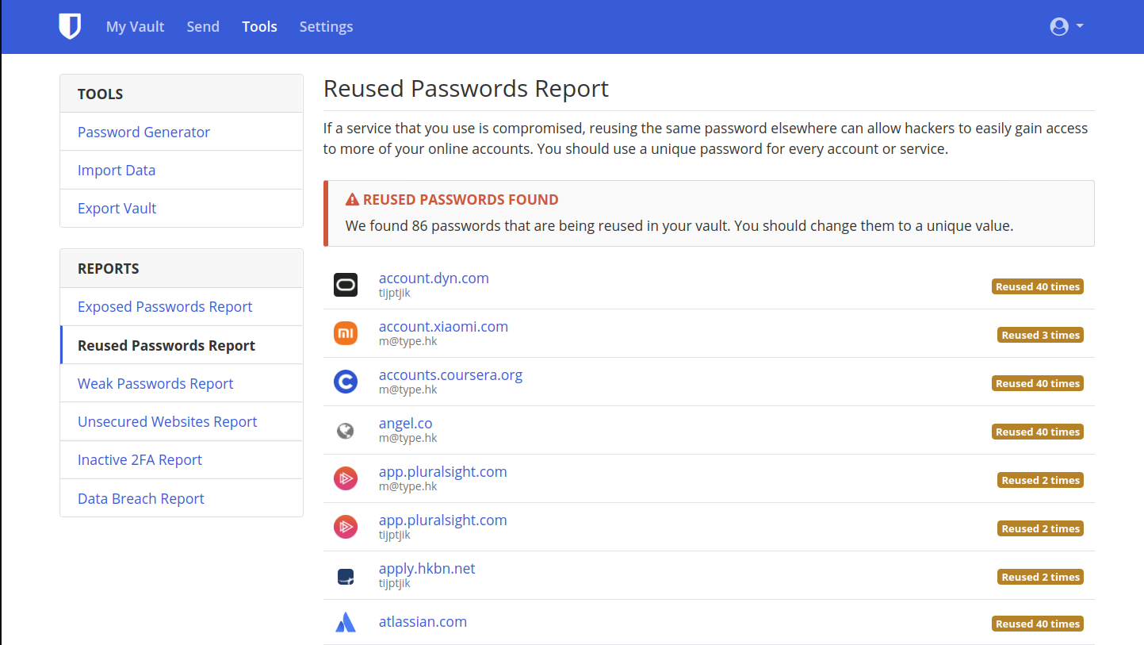Open the accounts.coursera.org entry
This screenshot has width=1144, height=645.
pos(450,374)
